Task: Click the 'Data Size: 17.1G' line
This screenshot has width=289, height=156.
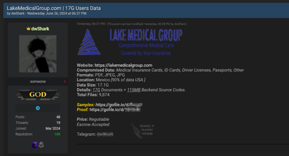Action: 93,85
